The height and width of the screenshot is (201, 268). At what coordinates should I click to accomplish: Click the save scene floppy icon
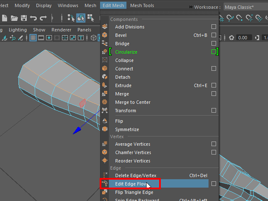24,18
